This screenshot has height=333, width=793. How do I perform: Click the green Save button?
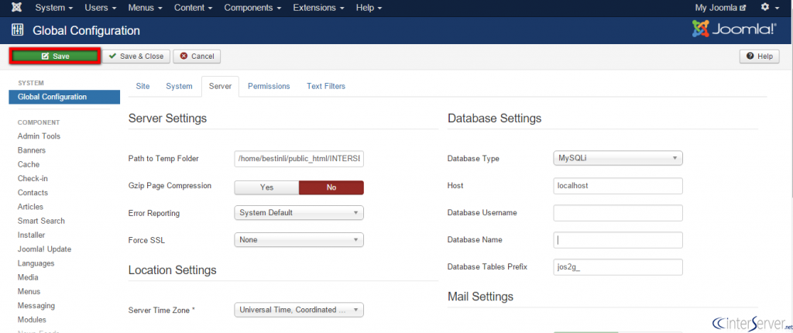click(55, 57)
